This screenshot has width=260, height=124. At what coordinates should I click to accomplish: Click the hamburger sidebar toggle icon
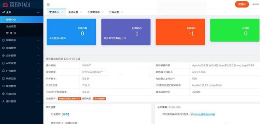pos(48,4)
